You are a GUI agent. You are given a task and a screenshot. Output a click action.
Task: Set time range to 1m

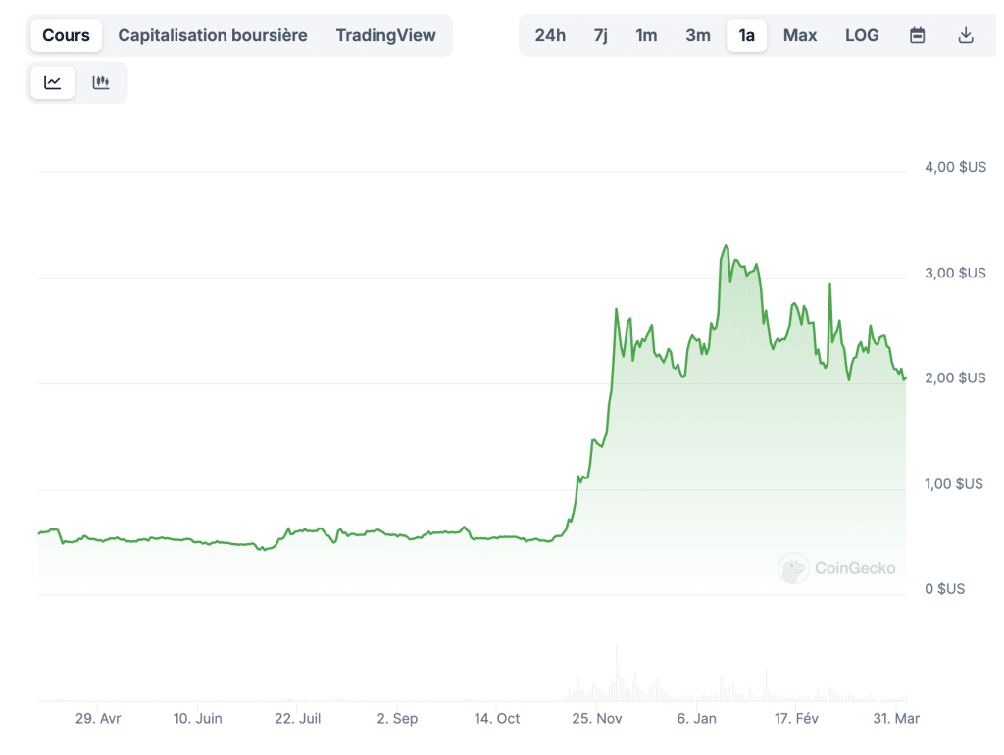tap(646, 35)
